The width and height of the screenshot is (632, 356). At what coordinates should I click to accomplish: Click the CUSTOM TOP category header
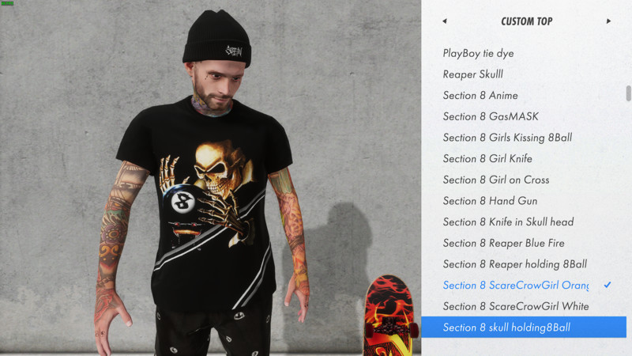[526, 21]
